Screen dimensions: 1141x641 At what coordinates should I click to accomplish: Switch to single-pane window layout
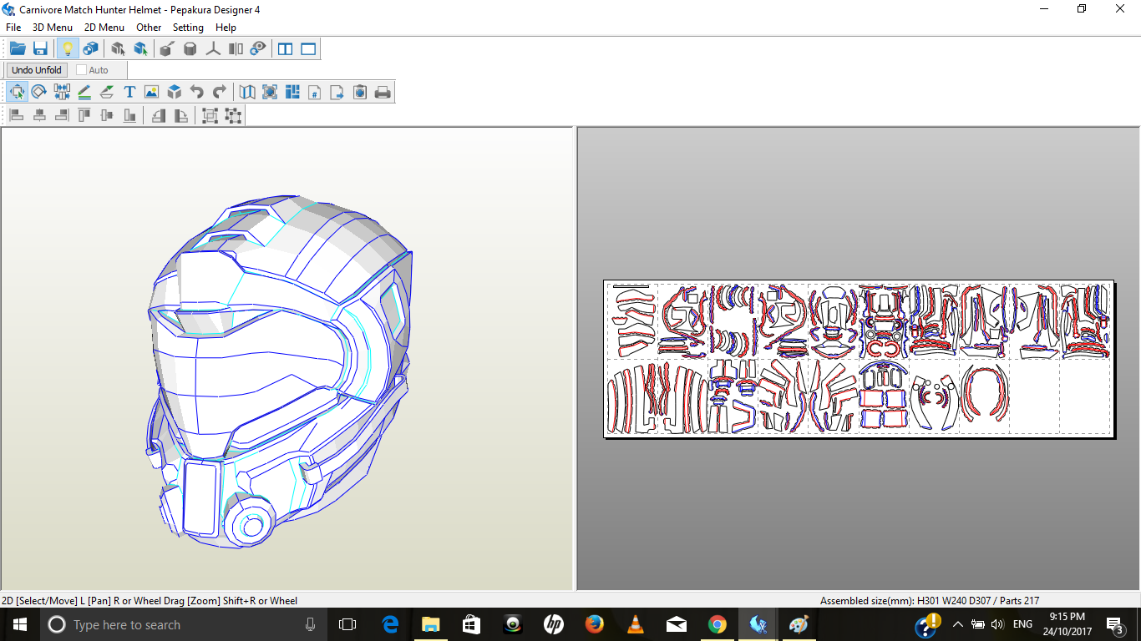coord(308,48)
